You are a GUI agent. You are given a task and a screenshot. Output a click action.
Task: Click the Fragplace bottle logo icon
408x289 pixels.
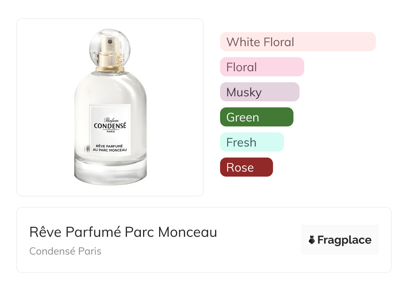point(312,240)
